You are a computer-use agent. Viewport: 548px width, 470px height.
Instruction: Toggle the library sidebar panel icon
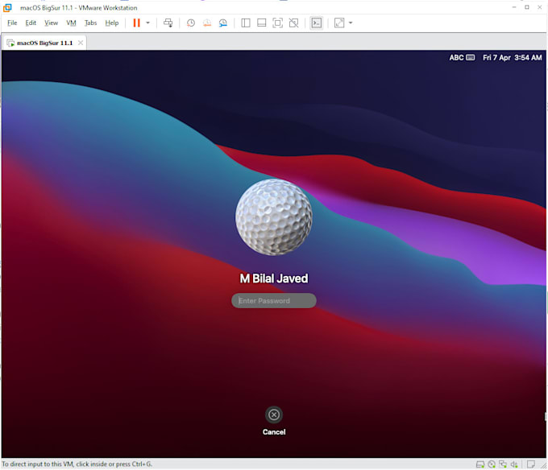point(246,23)
